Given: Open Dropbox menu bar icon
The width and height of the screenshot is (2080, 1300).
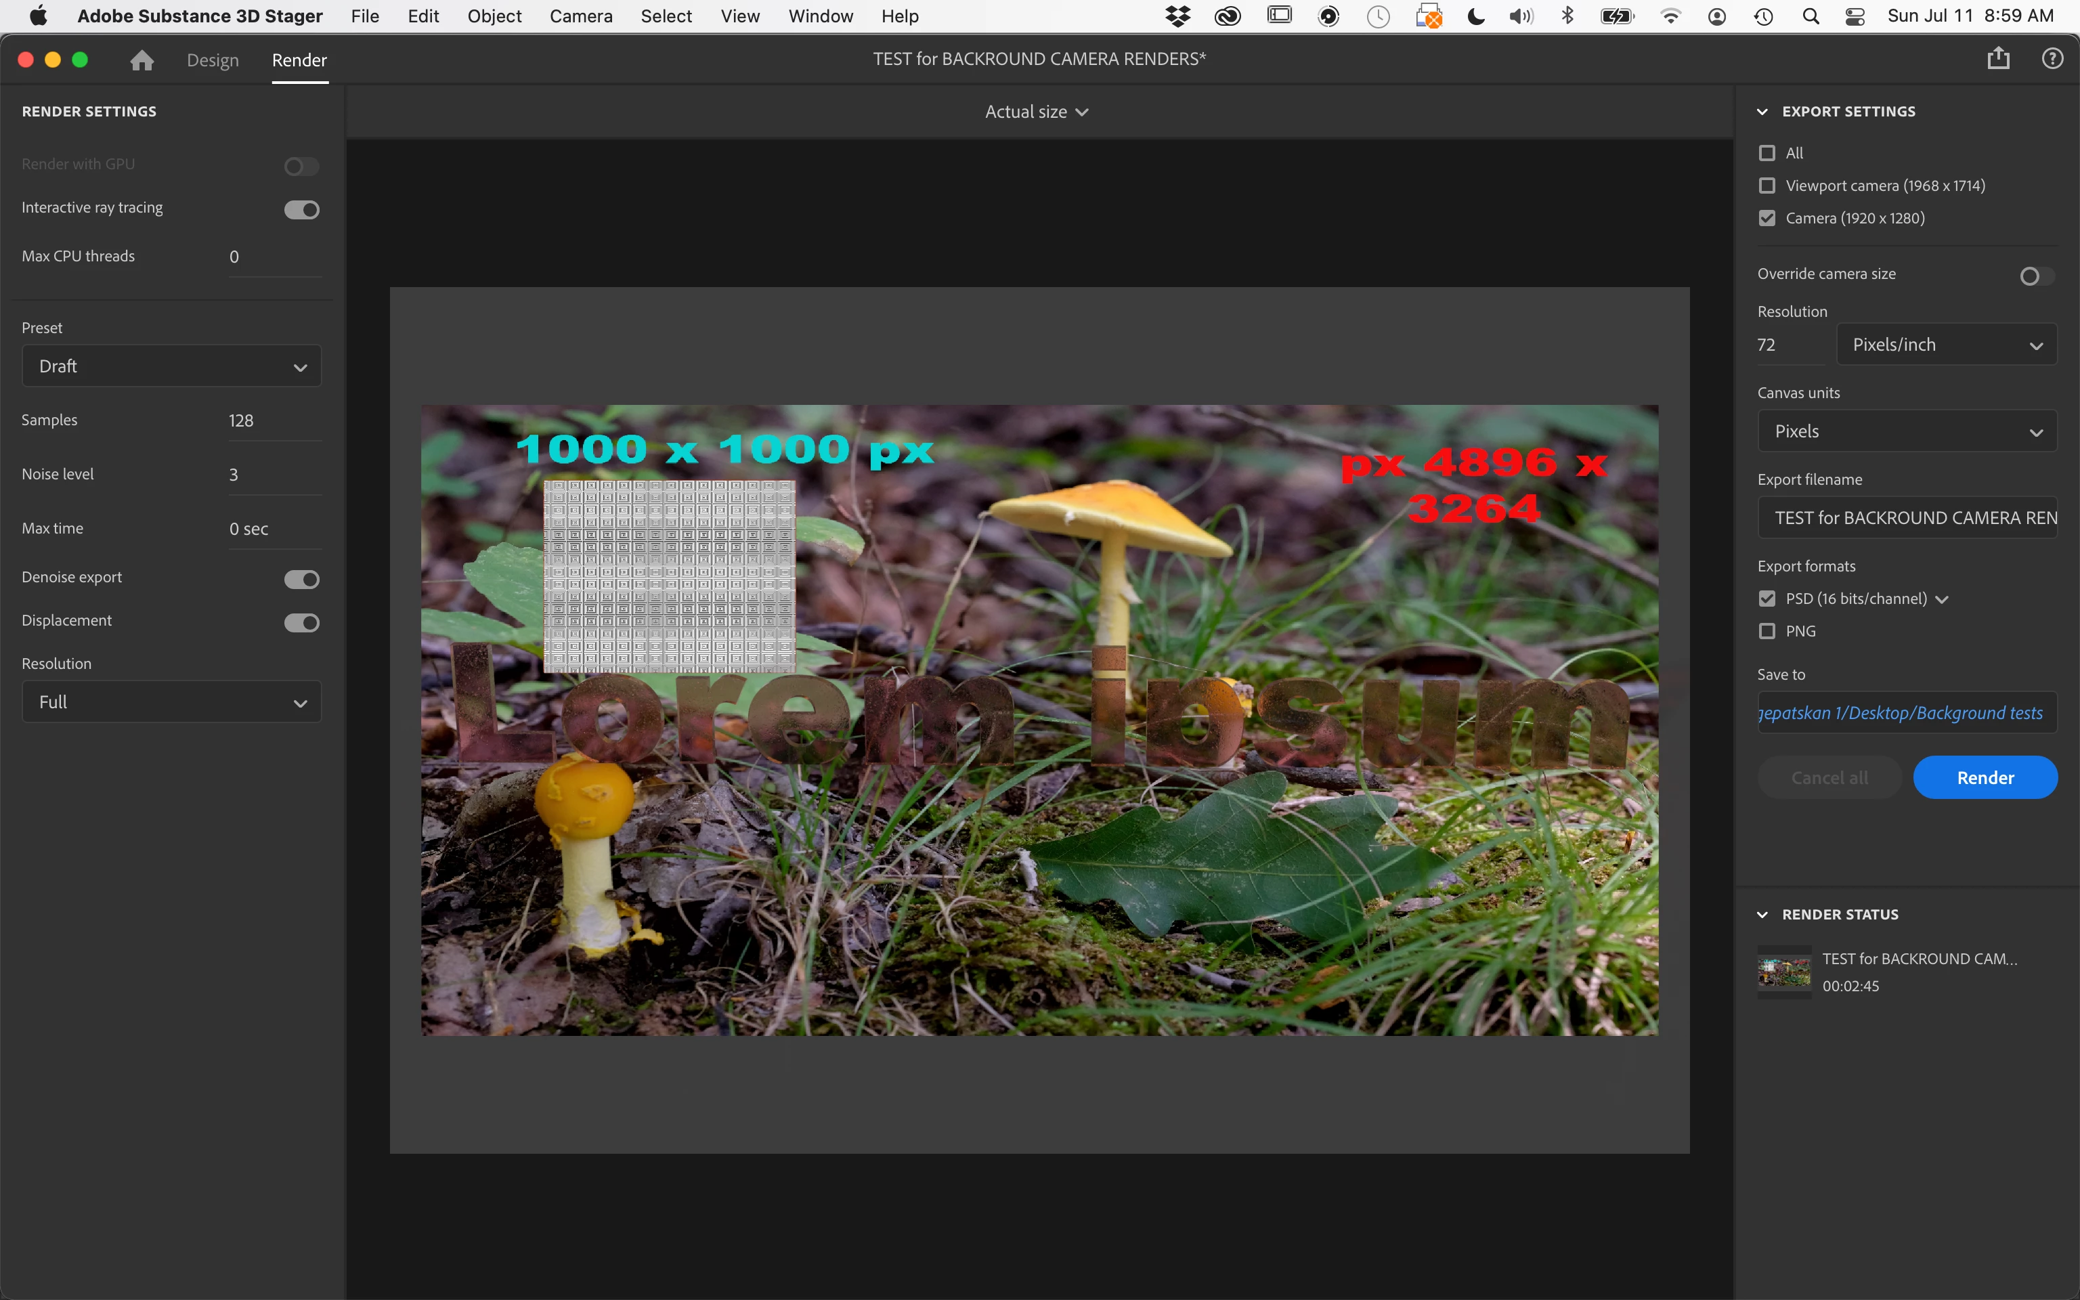Looking at the screenshot, I should click(x=1177, y=16).
